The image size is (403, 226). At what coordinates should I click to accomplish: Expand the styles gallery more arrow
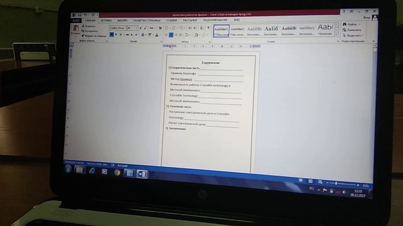point(337,35)
